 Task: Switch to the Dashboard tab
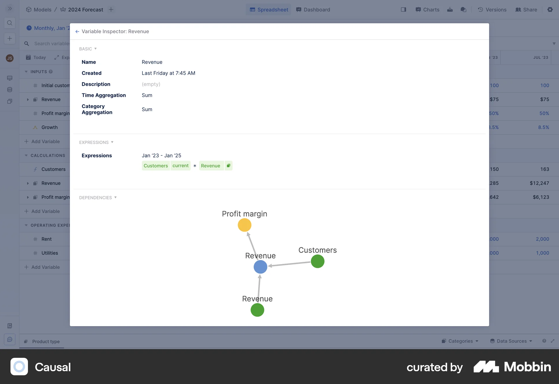point(313,10)
